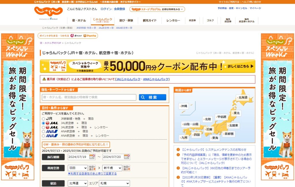Image resolution: width=295 pixels, height=187 pixels.
Task: Select 四国 on the map
Action: [x=196, y=135]
